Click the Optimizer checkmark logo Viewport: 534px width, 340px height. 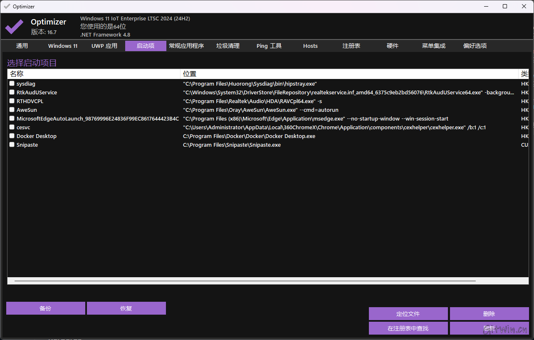click(14, 26)
